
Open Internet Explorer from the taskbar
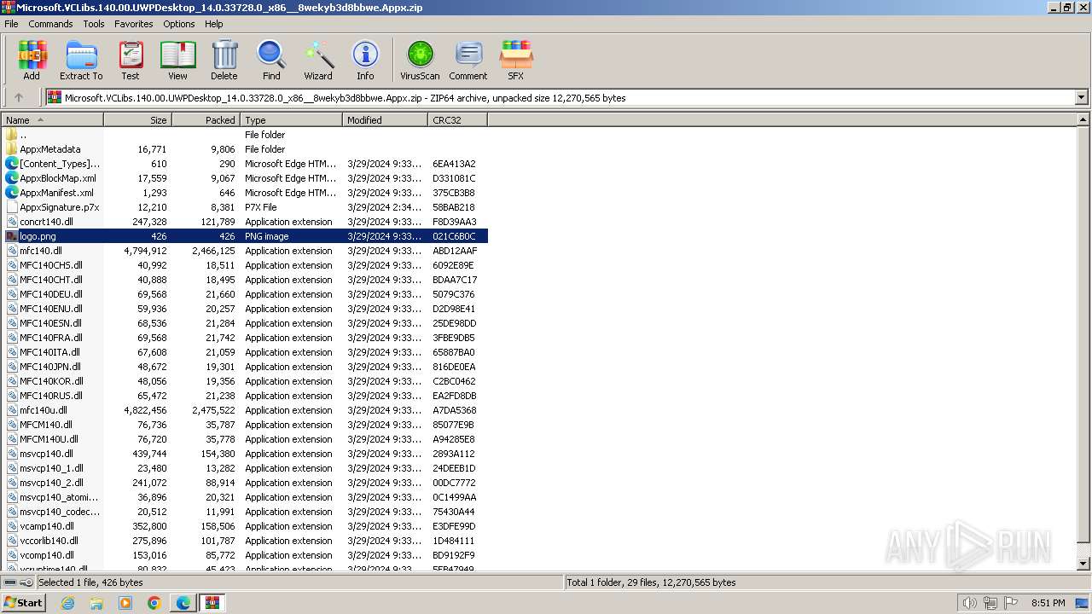point(67,603)
